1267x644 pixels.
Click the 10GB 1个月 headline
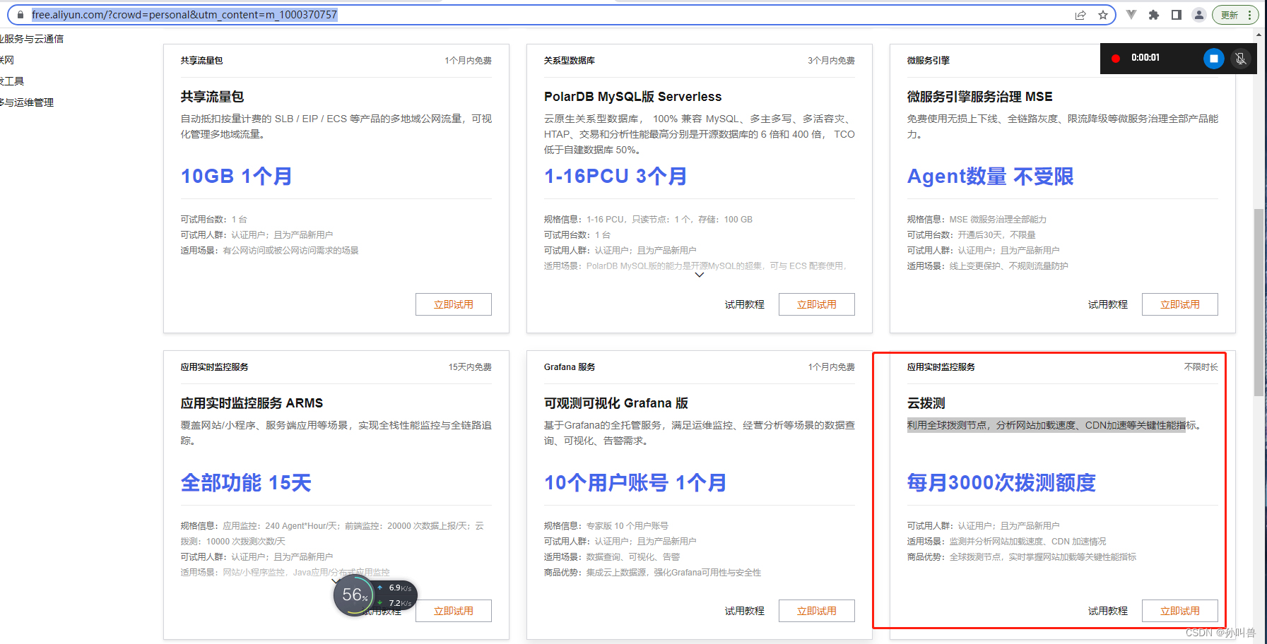[236, 176]
